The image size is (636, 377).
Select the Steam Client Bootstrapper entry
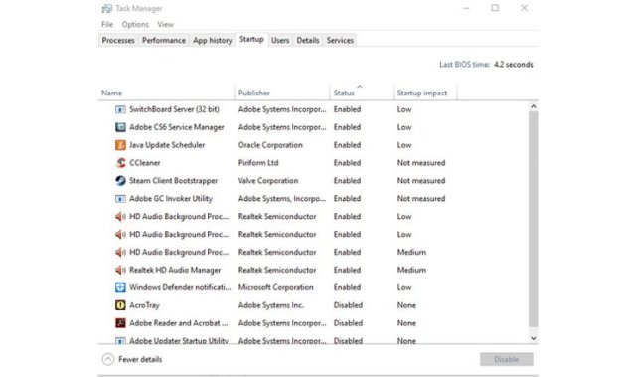pyautogui.click(x=173, y=181)
